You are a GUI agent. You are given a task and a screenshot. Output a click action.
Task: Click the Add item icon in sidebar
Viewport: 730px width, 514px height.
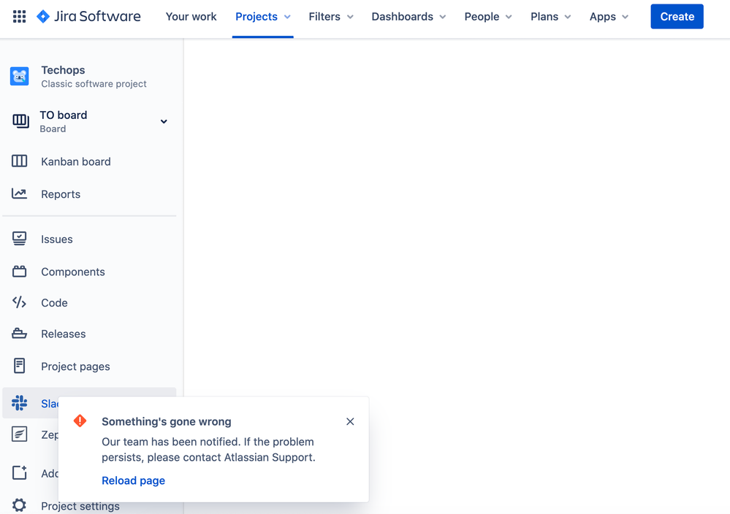click(x=20, y=473)
